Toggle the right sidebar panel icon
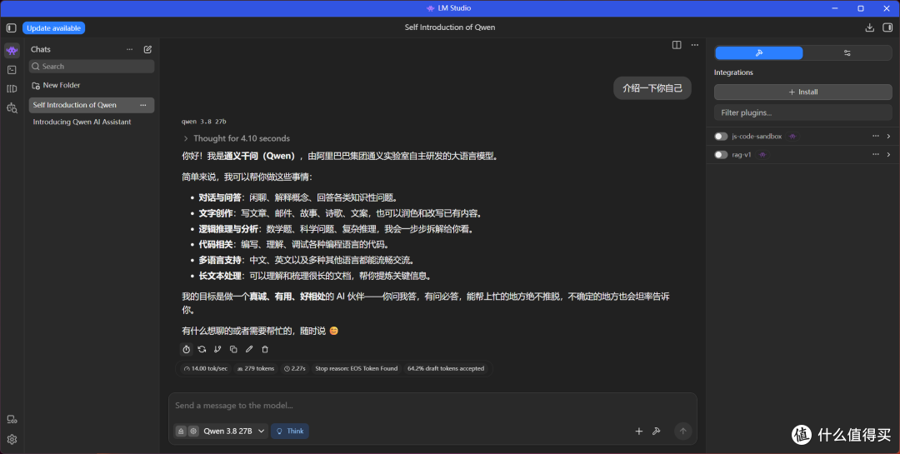Image resolution: width=900 pixels, height=454 pixels. pyautogui.click(x=888, y=27)
